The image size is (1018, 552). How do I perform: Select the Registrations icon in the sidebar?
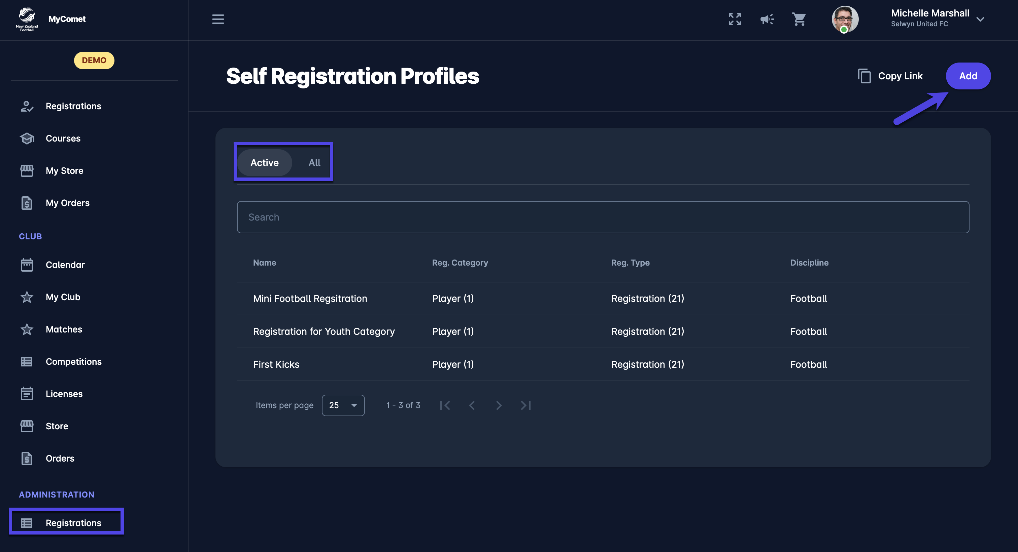click(x=27, y=106)
